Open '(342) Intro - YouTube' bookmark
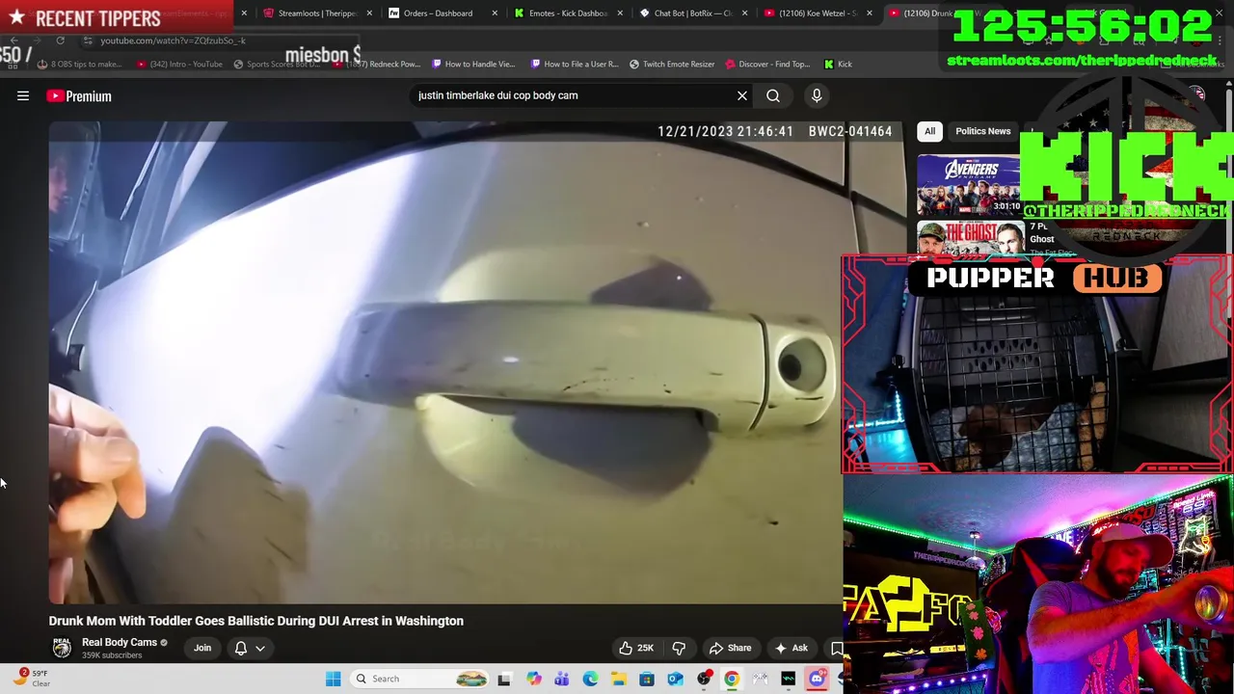The image size is (1234, 694). 179,64
